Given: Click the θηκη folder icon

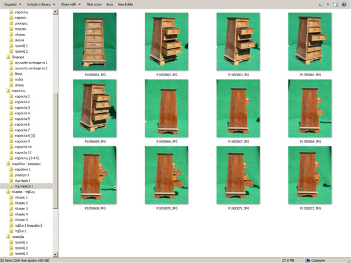Looking at the screenshot, I should point(11,74).
